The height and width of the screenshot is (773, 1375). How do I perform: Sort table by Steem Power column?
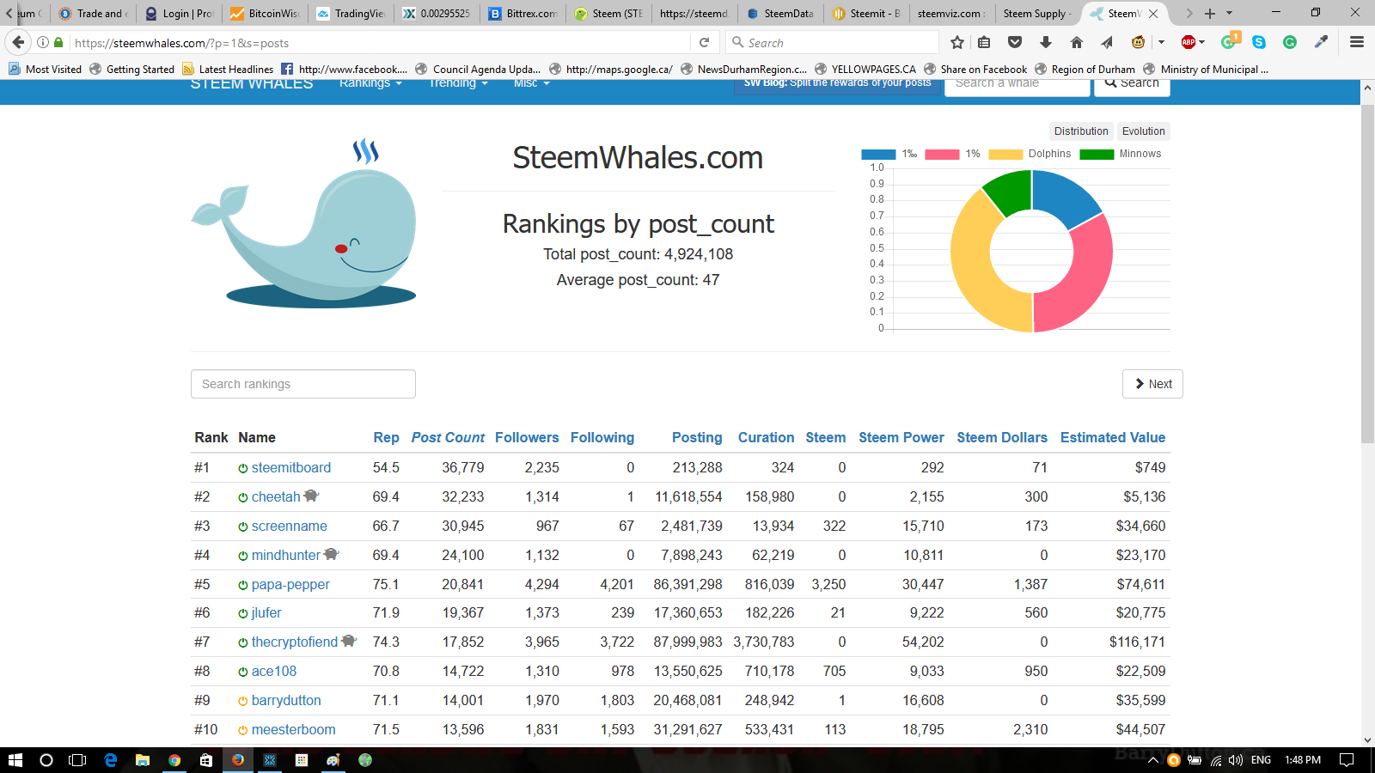pos(901,437)
